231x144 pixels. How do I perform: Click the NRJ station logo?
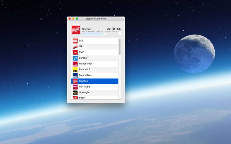point(75,47)
